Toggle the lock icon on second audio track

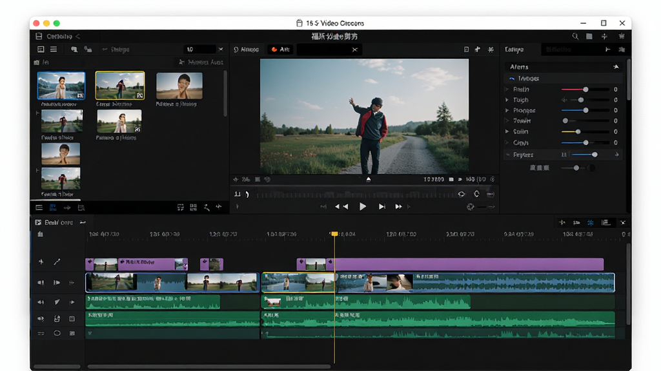(x=57, y=319)
